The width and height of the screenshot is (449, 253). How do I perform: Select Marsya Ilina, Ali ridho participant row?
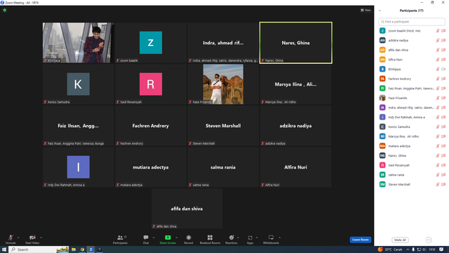412,136
